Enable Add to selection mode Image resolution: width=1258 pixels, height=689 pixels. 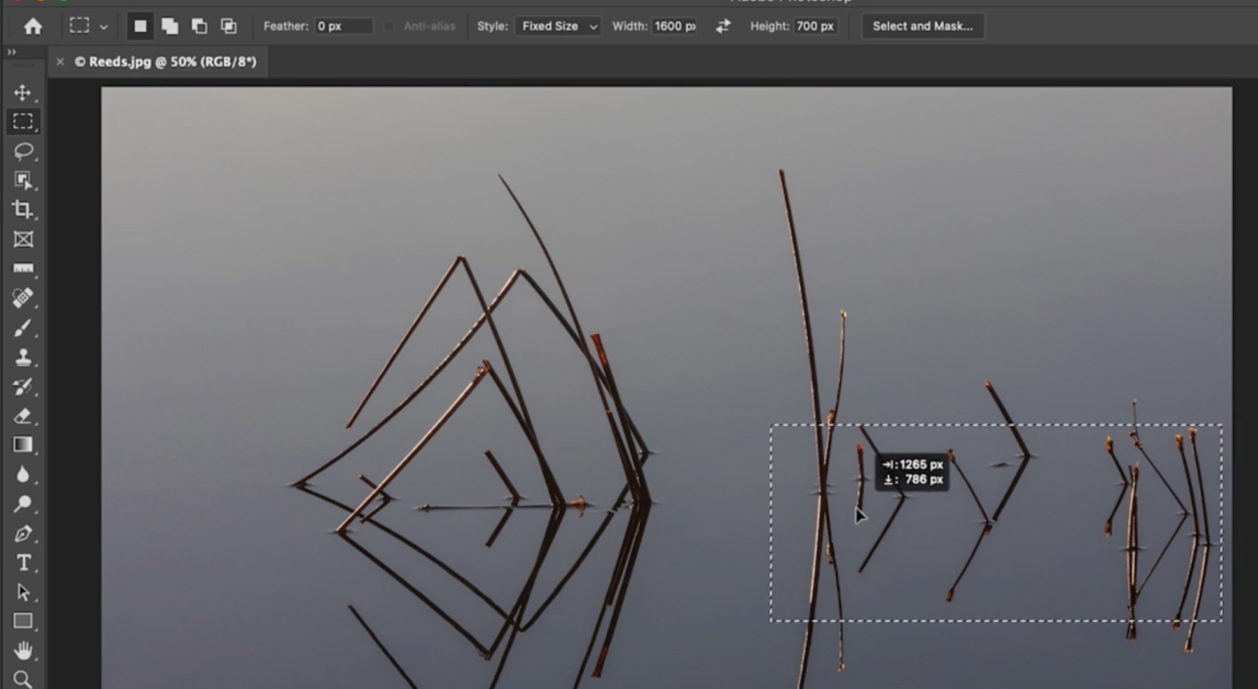(x=170, y=26)
